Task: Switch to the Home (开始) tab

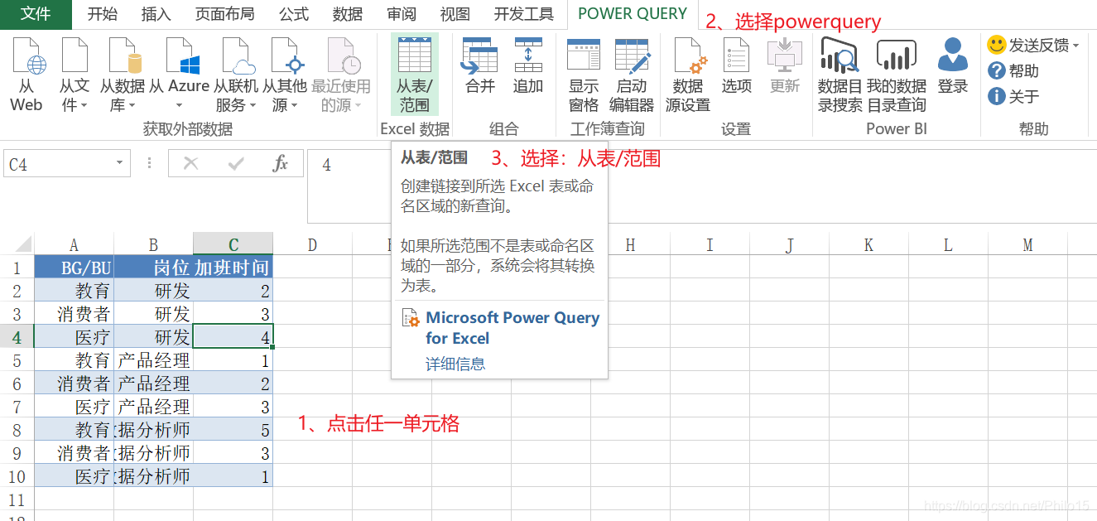Action: pos(103,14)
